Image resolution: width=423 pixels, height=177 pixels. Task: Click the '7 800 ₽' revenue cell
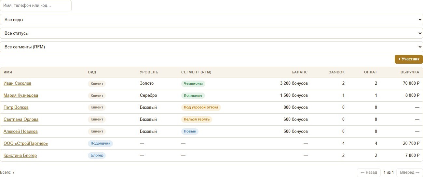coord(412,156)
